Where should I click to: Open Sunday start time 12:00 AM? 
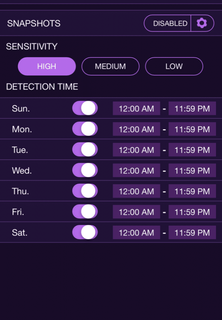(x=136, y=108)
